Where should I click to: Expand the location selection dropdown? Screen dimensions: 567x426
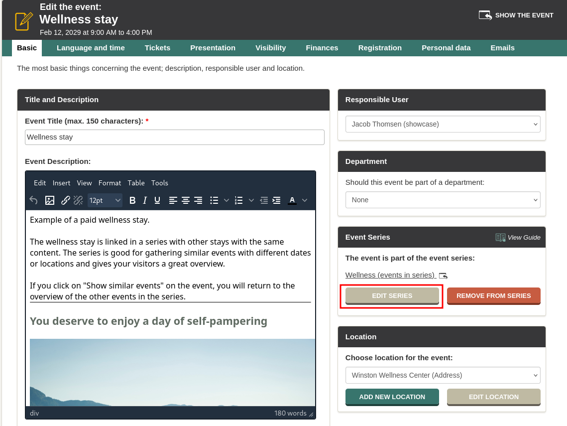443,375
